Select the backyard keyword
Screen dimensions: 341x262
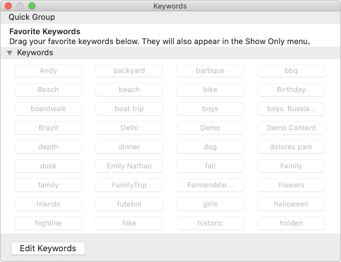[x=129, y=70]
